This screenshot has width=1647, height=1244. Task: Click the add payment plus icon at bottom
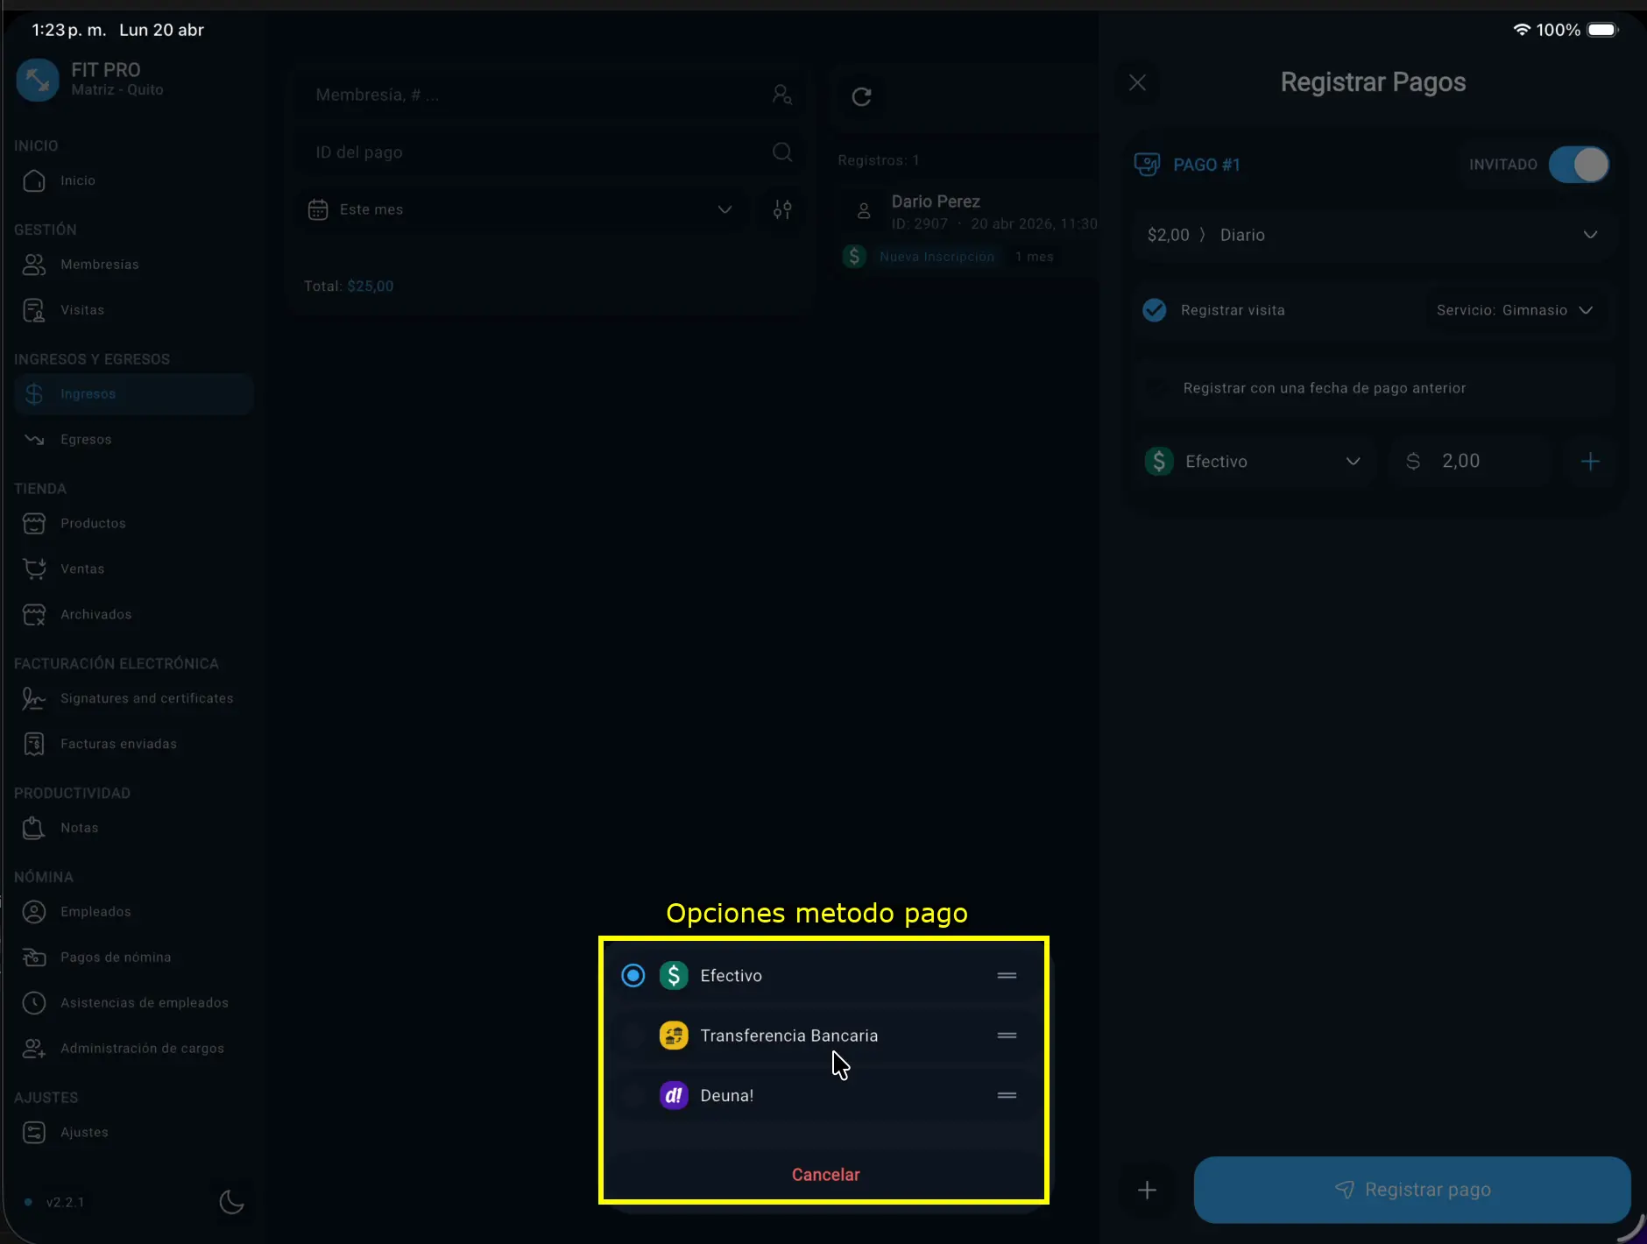tap(1147, 1190)
